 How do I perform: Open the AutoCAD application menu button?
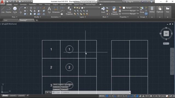2,2
